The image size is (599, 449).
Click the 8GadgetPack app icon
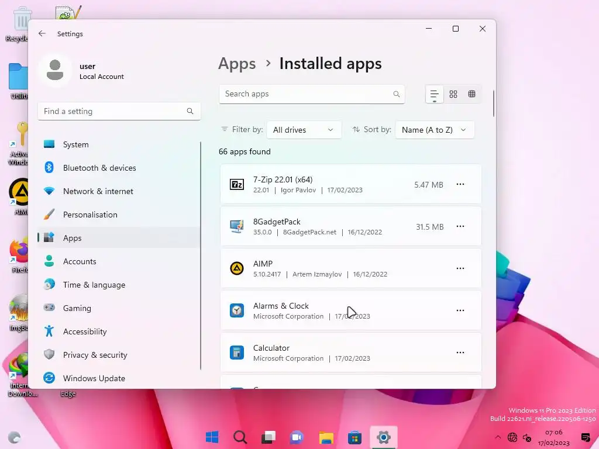(x=237, y=226)
